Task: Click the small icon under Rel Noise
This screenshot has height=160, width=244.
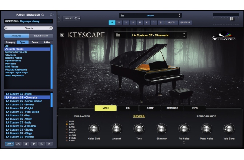Action: pyautogui.click(x=184, y=142)
